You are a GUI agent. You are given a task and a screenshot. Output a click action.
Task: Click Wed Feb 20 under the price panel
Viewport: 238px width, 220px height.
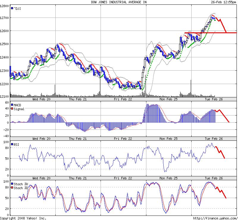point(41,99)
